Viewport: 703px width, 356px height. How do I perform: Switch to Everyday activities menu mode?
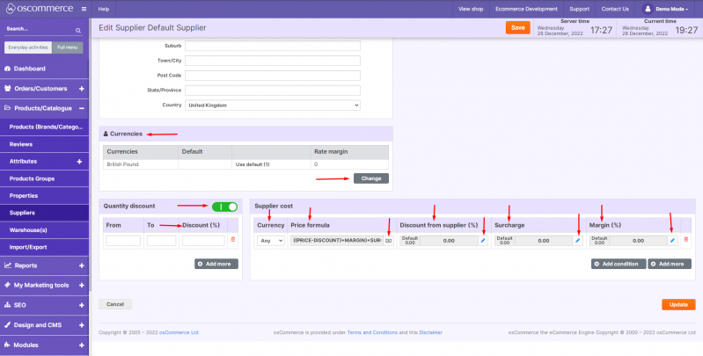tap(26, 47)
